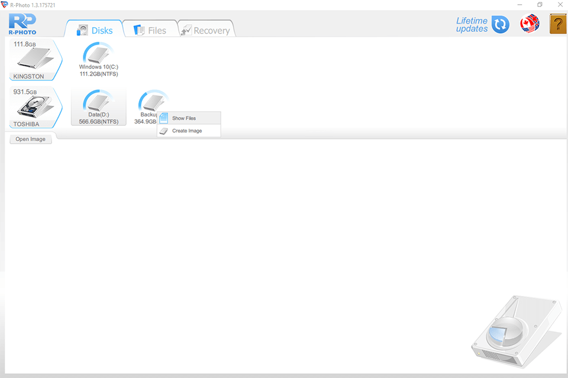Viewport: 568px width, 378px height.
Task: Choose Create Image from context menu
Action: point(189,131)
